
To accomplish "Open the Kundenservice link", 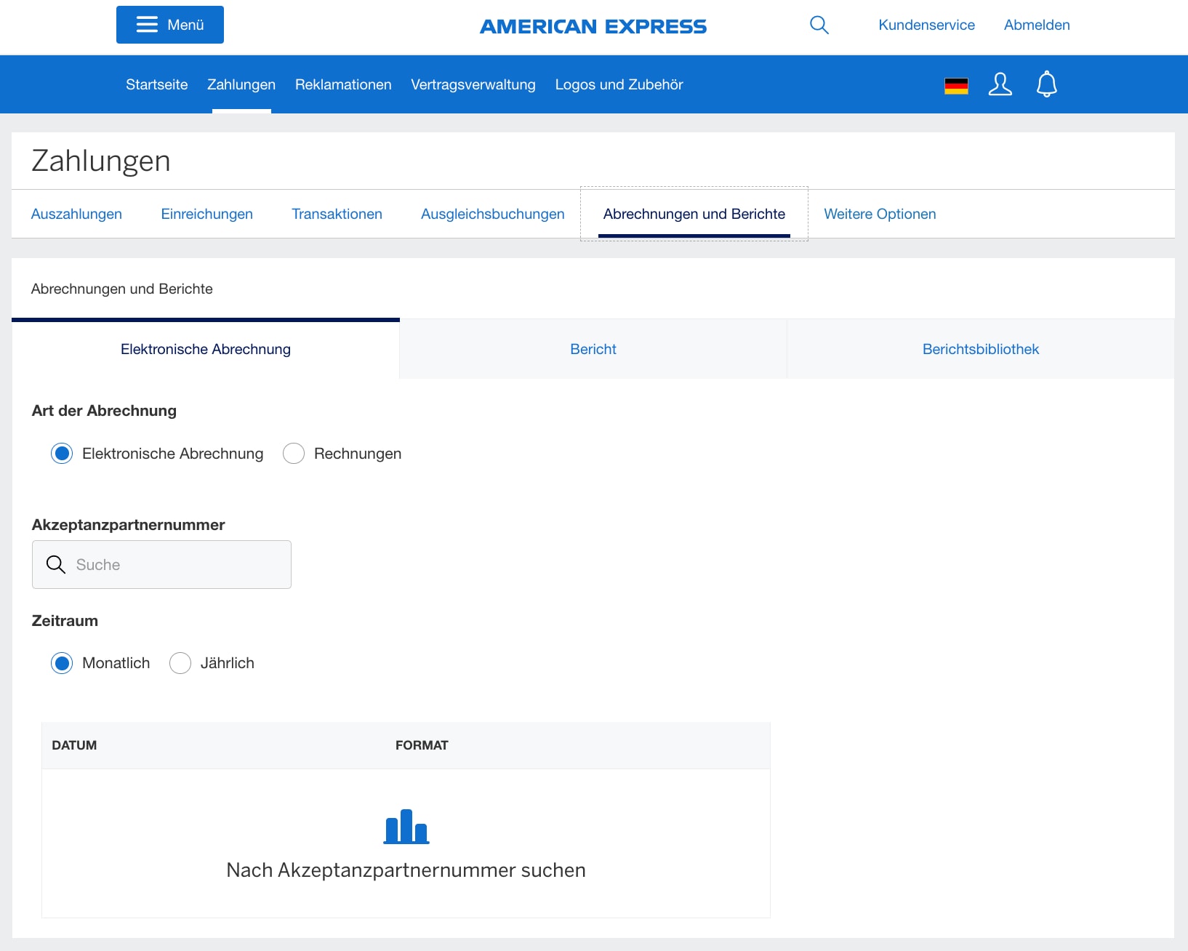I will point(926,25).
